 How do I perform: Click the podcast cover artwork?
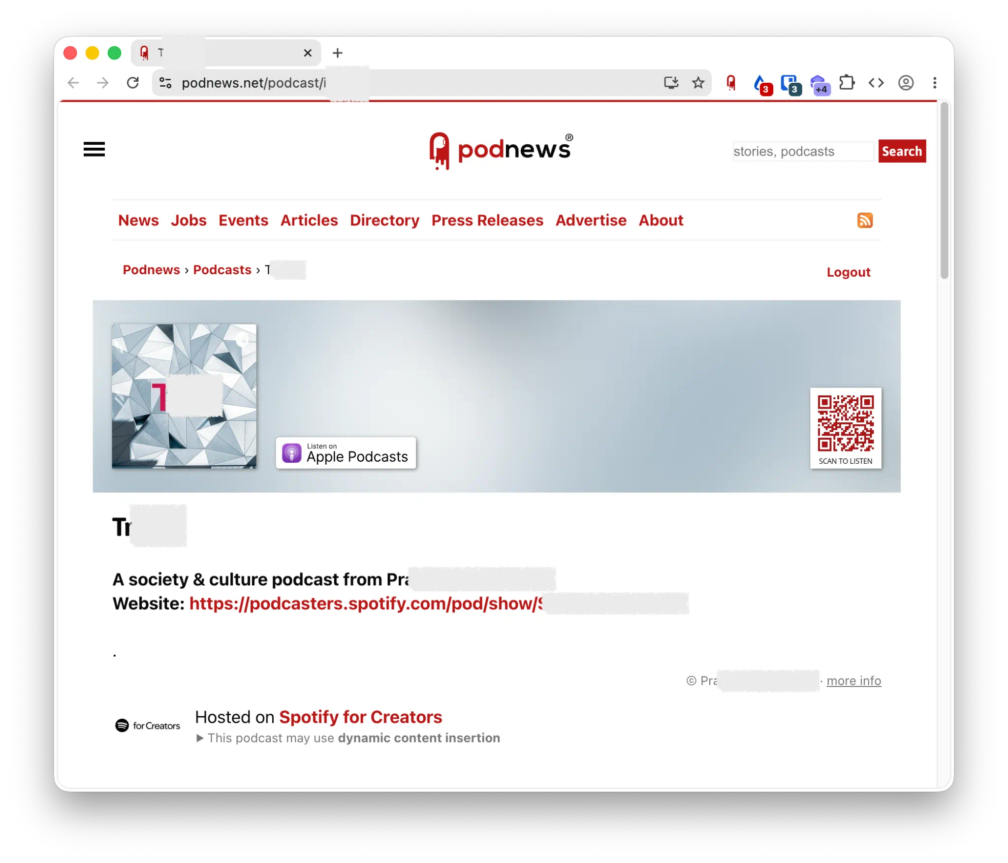coord(184,396)
